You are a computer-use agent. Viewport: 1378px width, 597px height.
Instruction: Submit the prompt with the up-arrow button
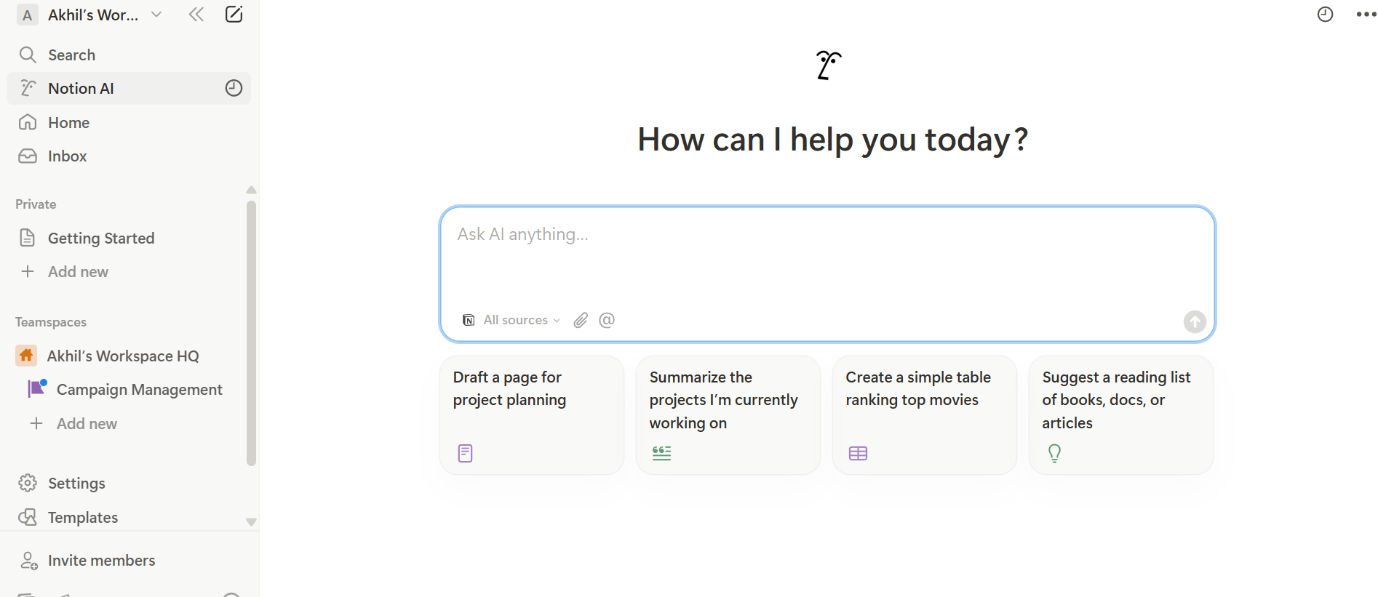[1195, 321]
